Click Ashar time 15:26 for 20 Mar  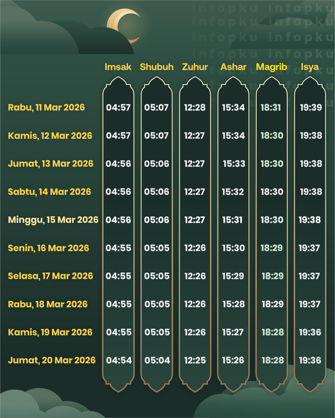point(233,360)
